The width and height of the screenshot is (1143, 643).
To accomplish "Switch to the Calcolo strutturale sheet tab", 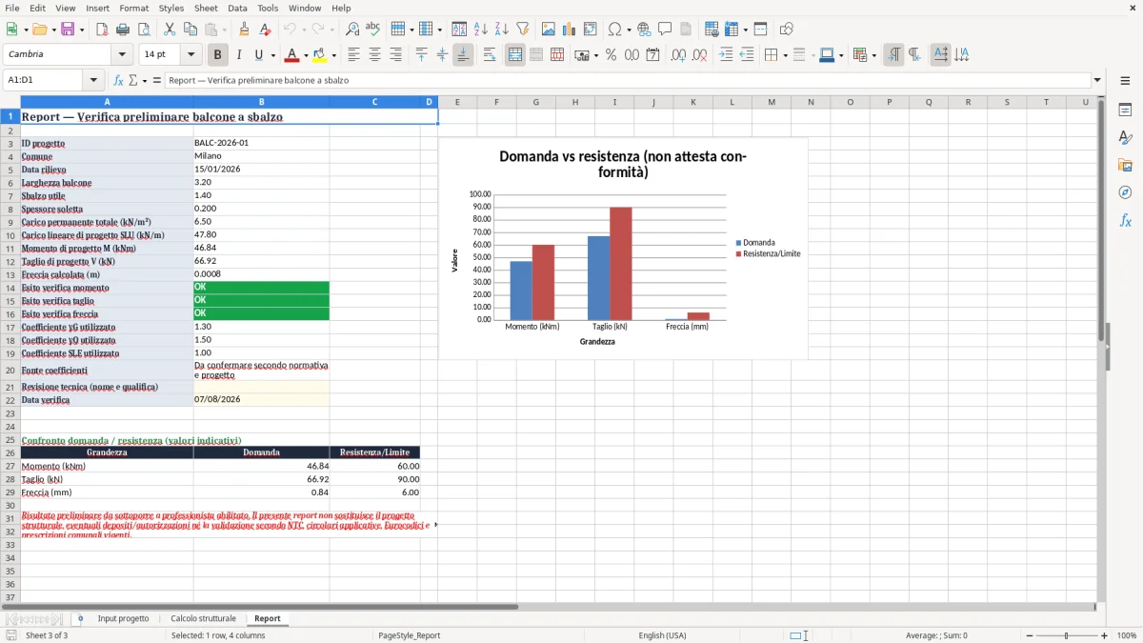I will tap(203, 618).
